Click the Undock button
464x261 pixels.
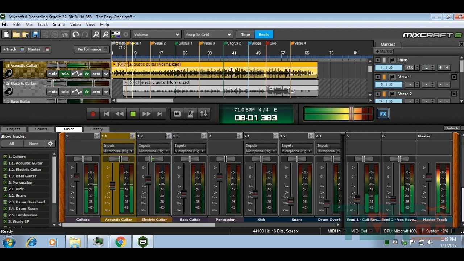pyautogui.click(x=452, y=128)
